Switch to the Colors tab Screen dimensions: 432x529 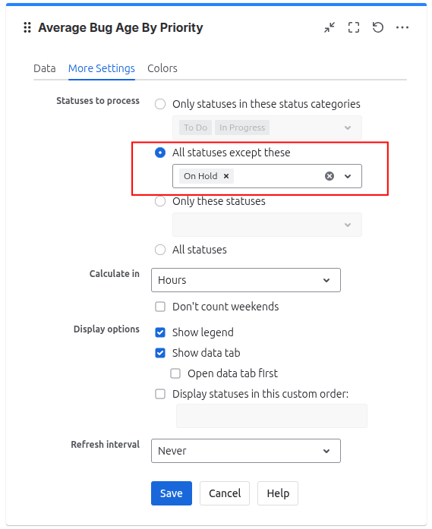(x=162, y=68)
